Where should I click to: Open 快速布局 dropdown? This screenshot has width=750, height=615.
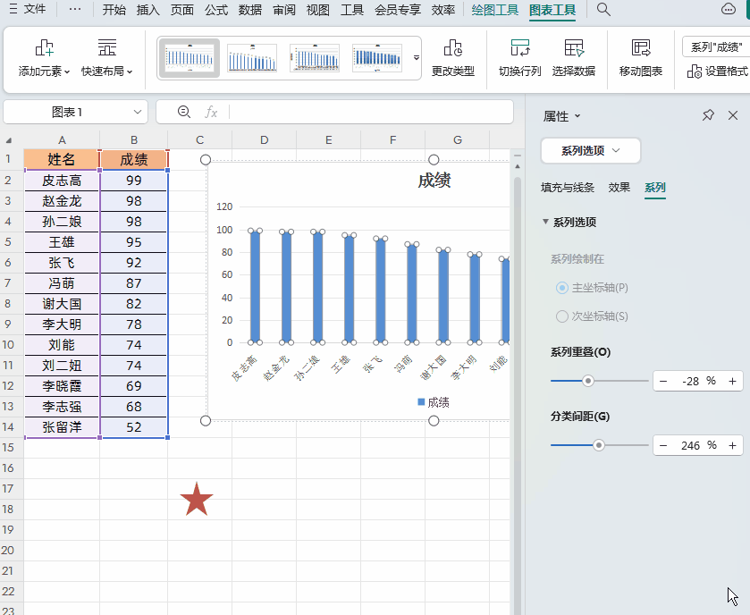click(106, 58)
